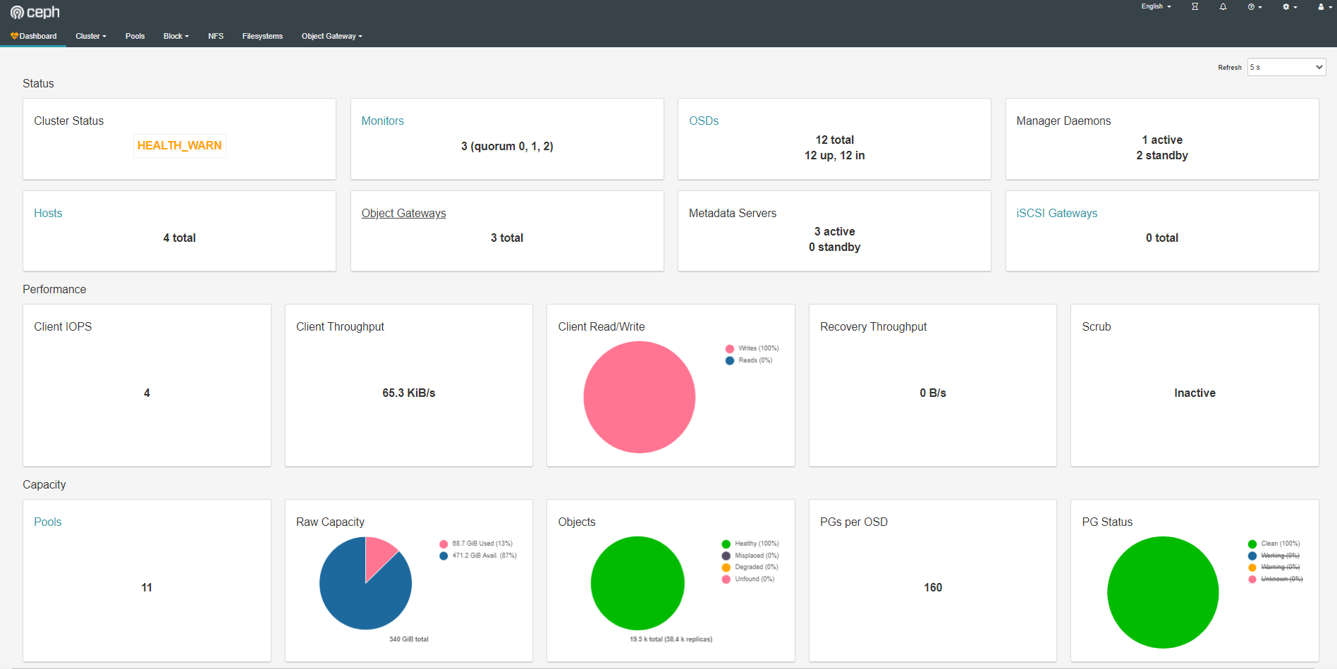The image size is (1337, 669).
Task: Click the '0 standby' metadata servers value
Action: [x=834, y=247]
